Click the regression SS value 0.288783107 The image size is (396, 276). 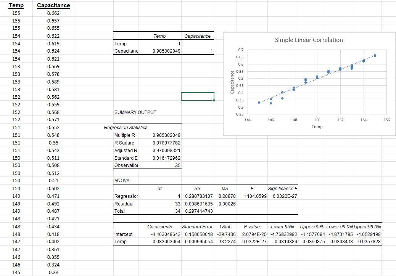199,196
